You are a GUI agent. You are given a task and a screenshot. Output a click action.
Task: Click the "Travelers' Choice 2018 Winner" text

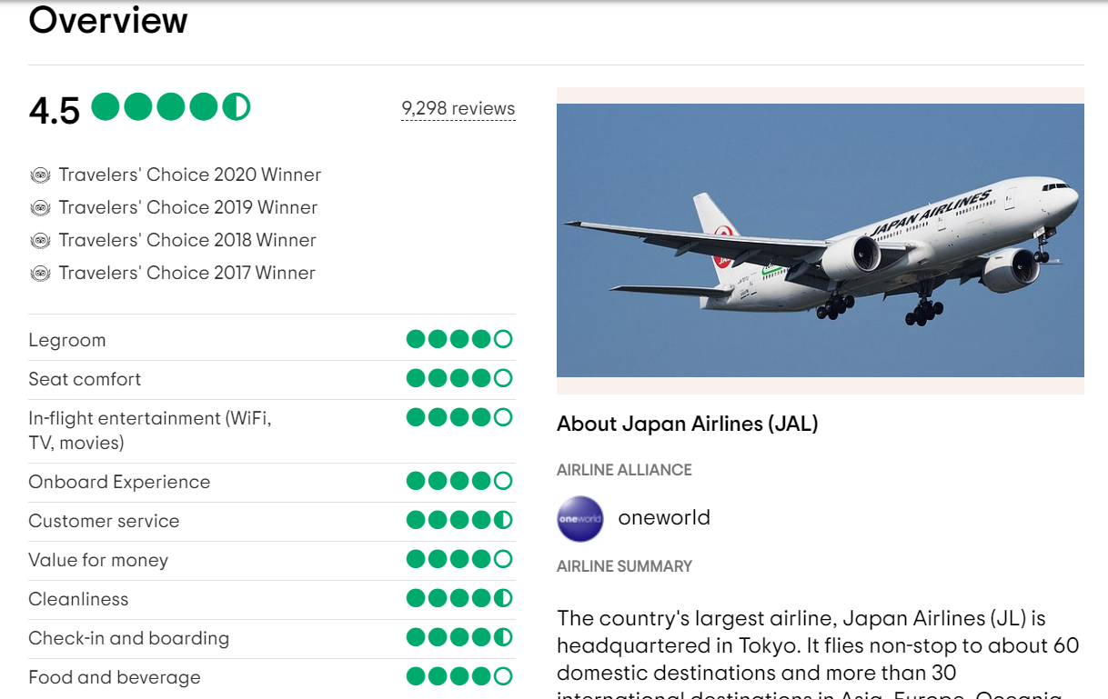pos(187,240)
